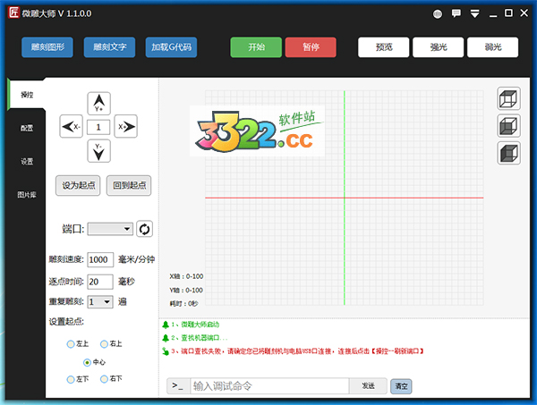Open the 端口 port dropdown

coord(110,230)
